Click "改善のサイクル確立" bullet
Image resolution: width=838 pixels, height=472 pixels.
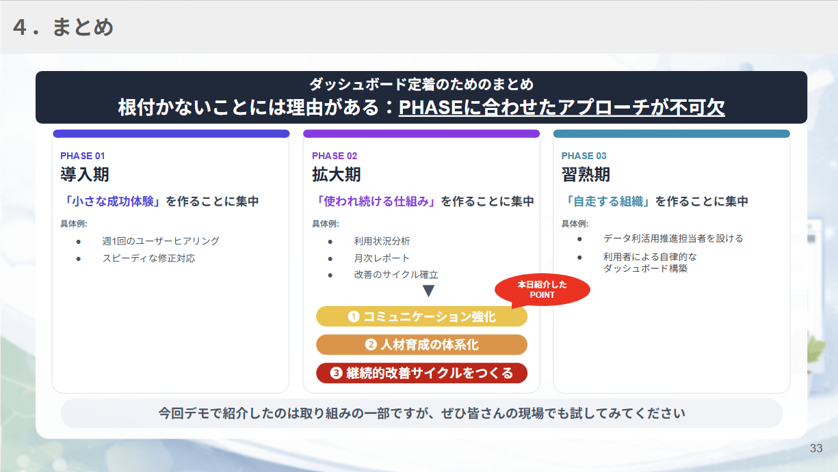(x=396, y=275)
